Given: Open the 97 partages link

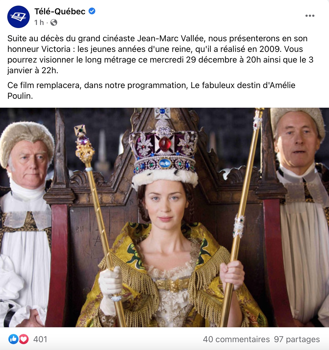Looking at the screenshot, I should (297, 339).
